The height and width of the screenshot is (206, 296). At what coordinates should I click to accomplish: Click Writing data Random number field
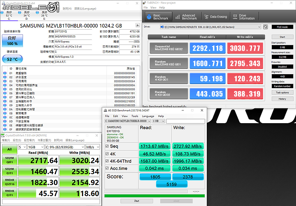(x=282, y=86)
